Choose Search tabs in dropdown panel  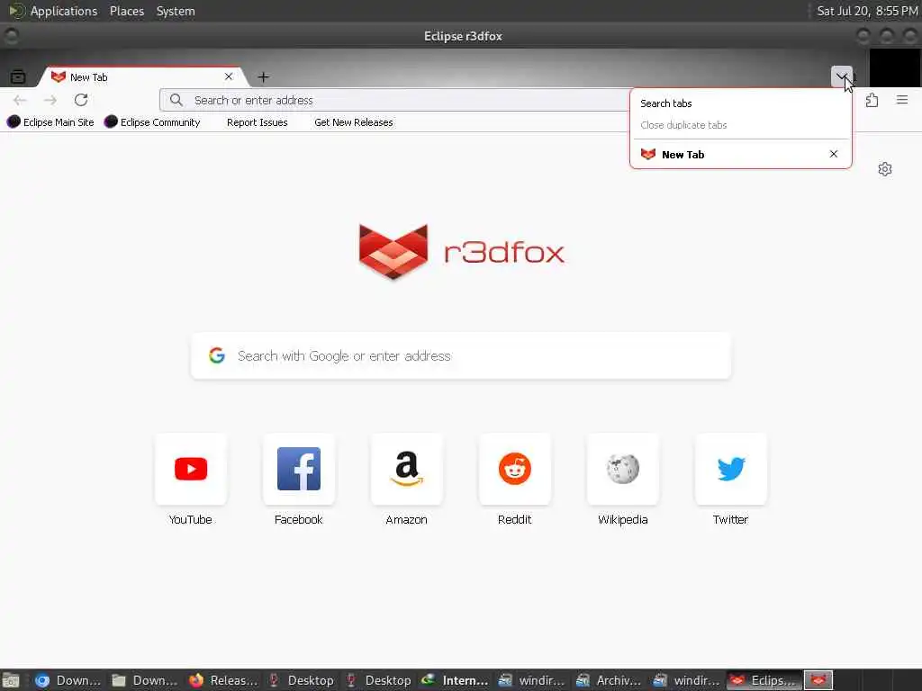coord(740,103)
